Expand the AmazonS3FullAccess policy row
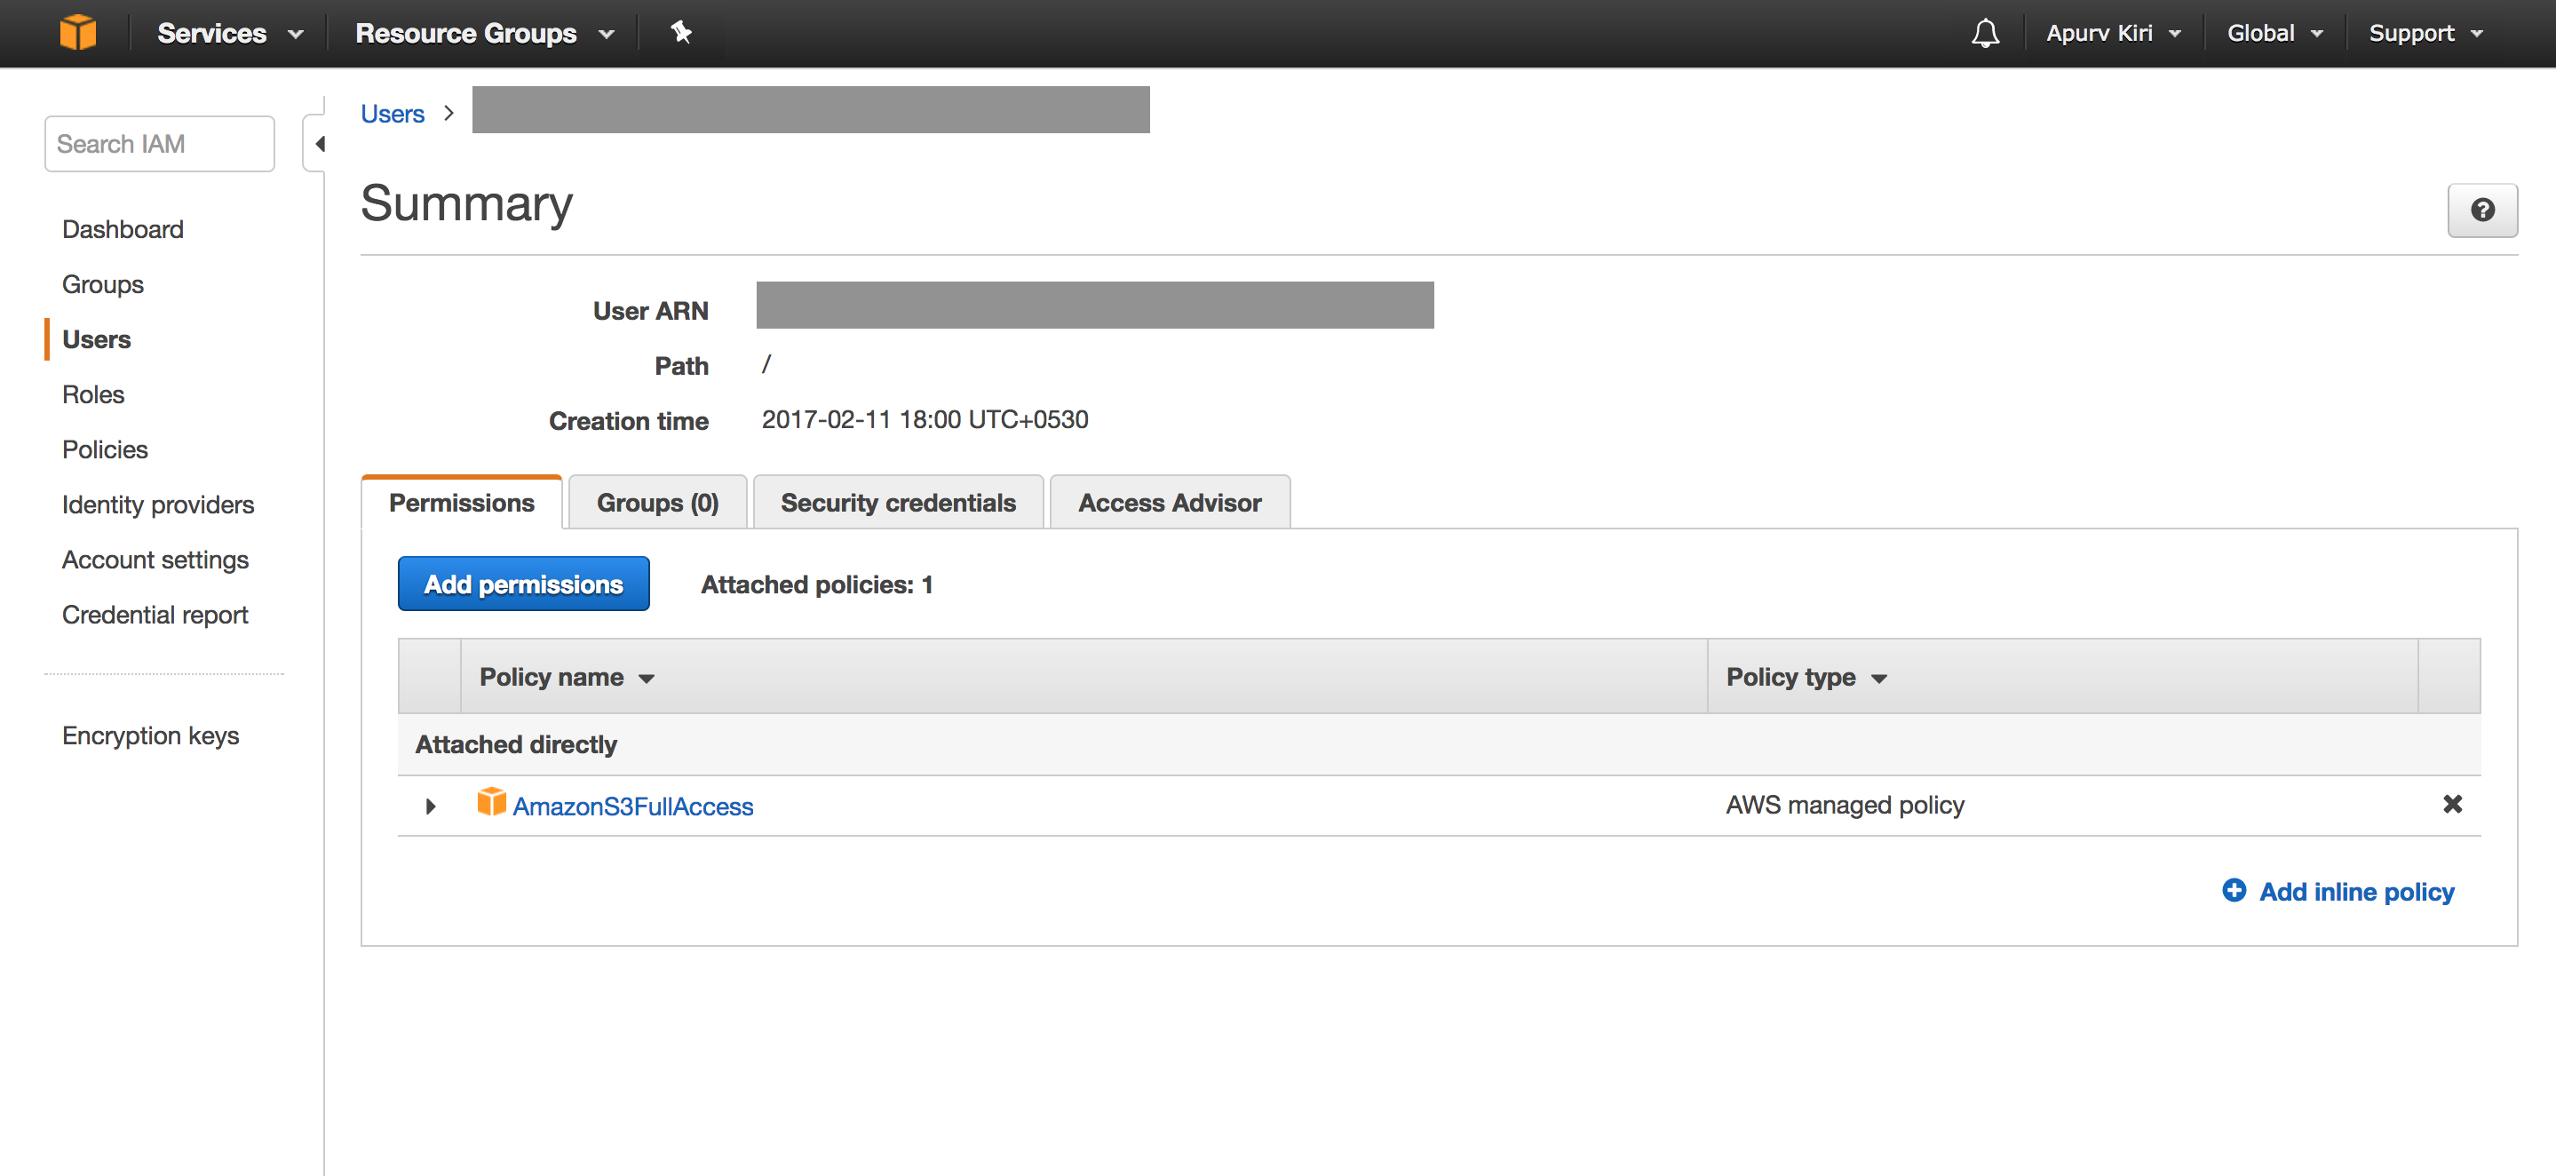 coord(431,806)
